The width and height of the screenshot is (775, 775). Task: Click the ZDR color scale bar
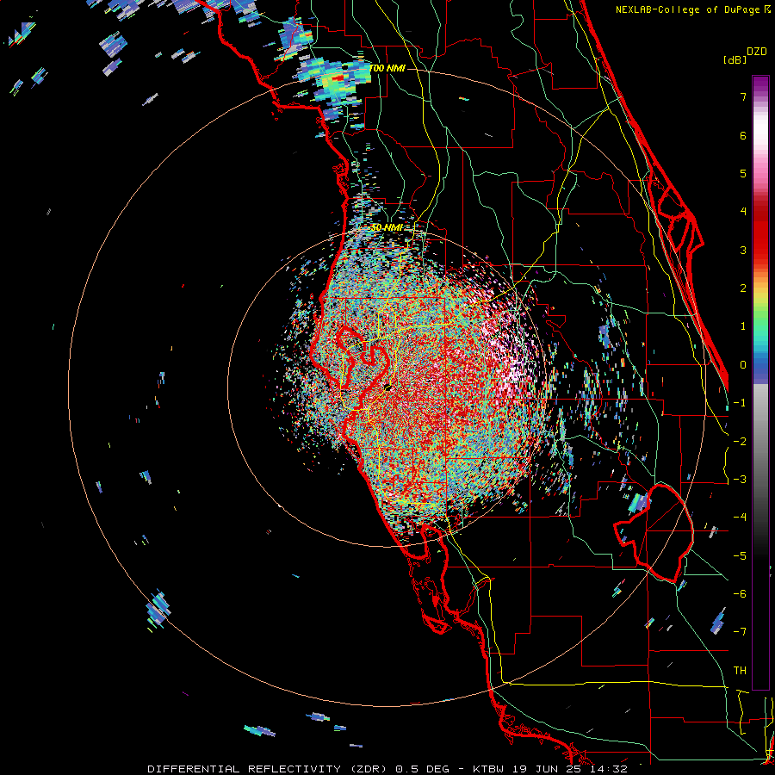click(x=760, y=382)
